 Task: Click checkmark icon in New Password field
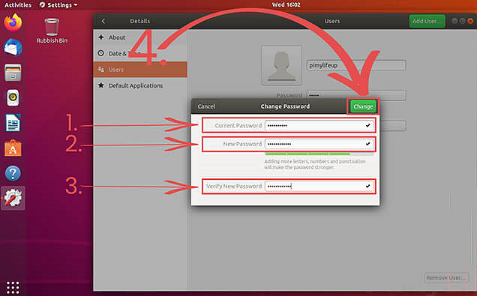point(367,144)
